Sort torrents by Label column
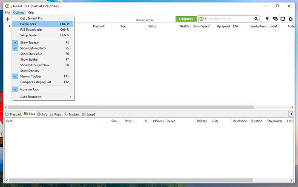 pyautogui.click(x=277, y=26)
